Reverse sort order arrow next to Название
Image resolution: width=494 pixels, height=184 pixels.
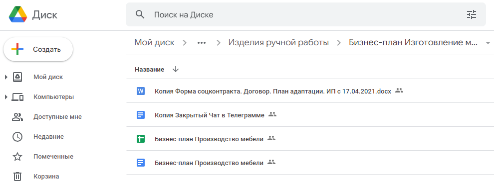point(176,70)
